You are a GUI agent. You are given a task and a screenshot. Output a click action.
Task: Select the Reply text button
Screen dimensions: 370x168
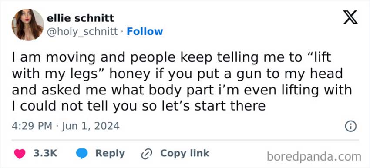coord(110,154)
